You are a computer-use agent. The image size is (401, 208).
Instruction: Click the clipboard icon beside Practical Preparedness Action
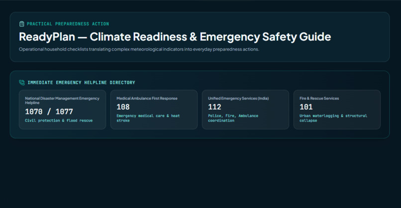click(x=22, y=24)
